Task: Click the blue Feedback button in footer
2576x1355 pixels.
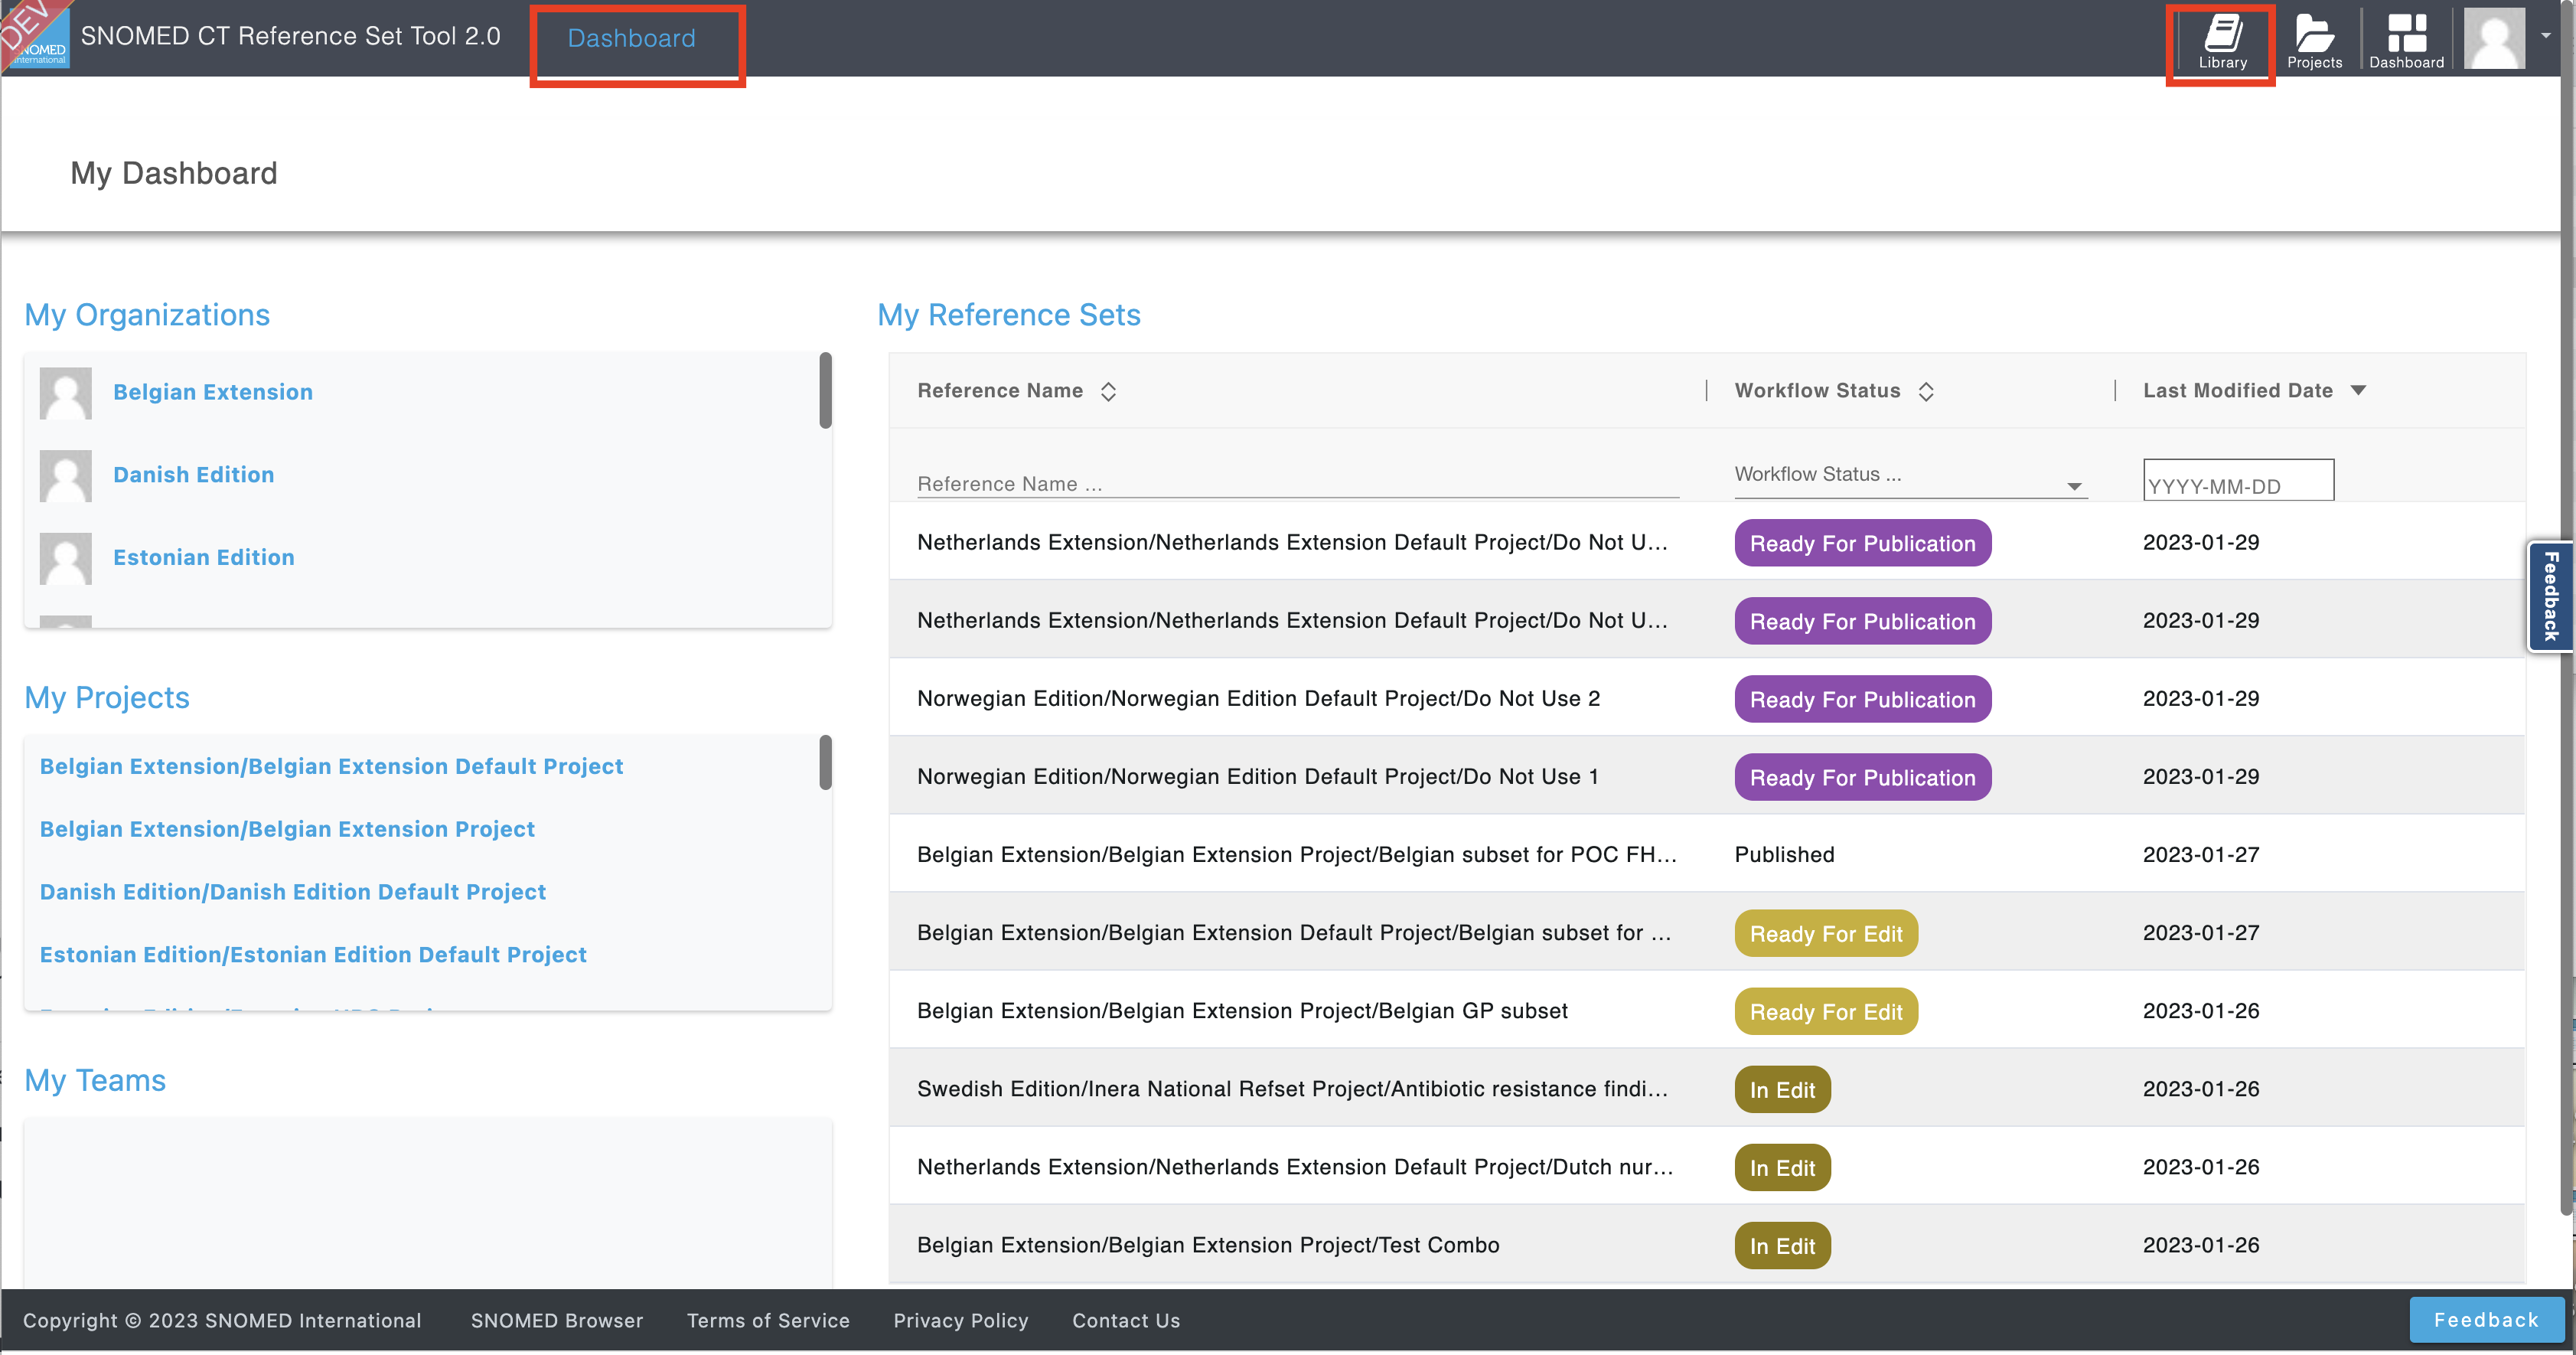Action: coord(2486,1320)
